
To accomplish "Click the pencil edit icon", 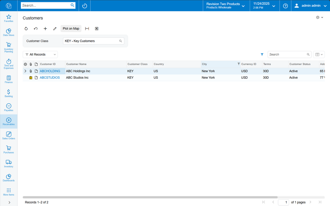I will (55, 29).
